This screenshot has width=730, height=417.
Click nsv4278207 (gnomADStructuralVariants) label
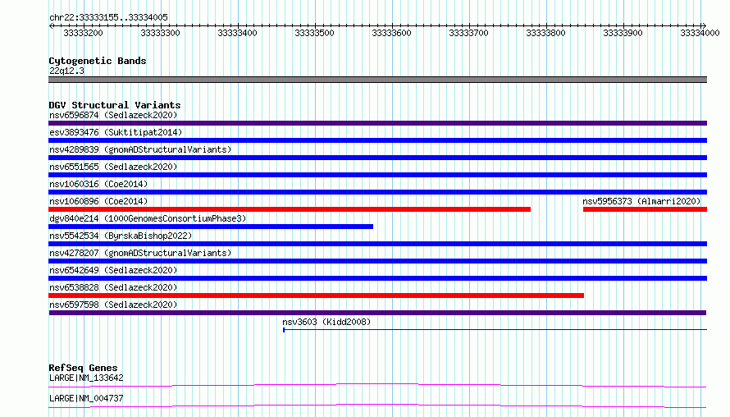[140, 253]
